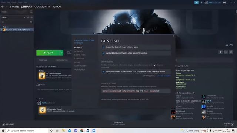Toggle Keep games saves in Steam Cloud
The width and height of the screenshot is (237, 133).
pos(103,71)
